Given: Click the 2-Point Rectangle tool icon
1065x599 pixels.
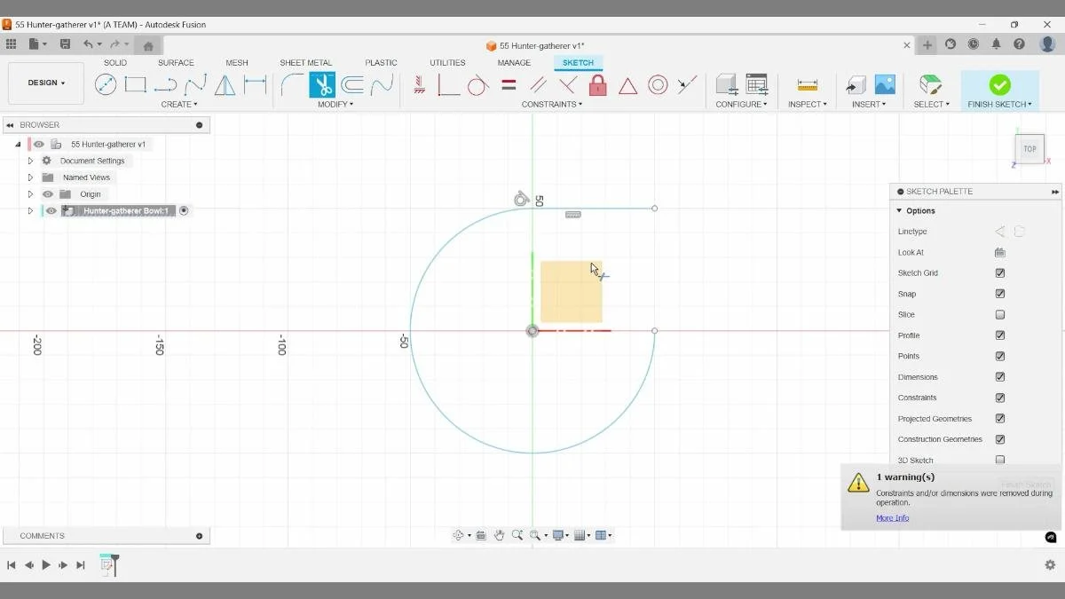Looking at the screenshot, I should point(135,84).
